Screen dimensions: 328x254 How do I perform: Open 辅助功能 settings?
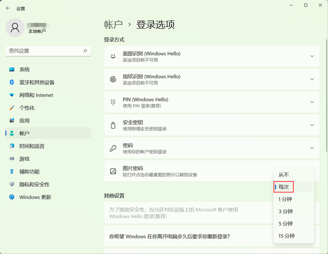tap(48, 172)
